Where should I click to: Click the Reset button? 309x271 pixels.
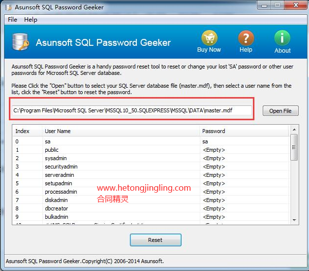[155, 240]
